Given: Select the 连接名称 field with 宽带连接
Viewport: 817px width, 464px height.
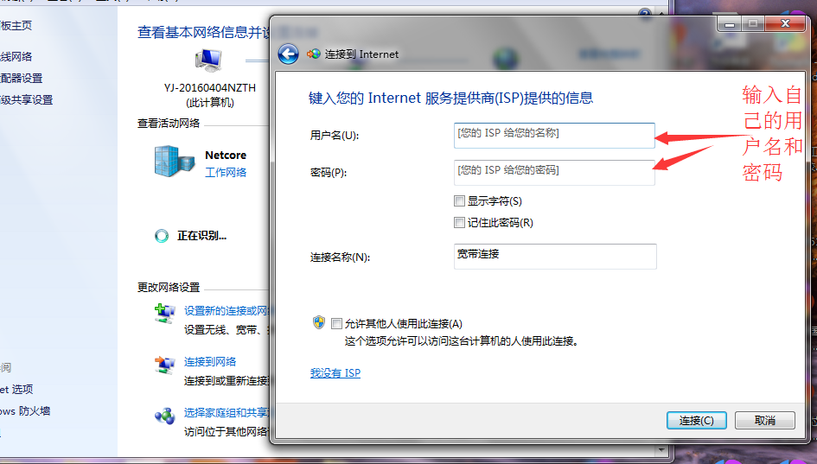Looking at the screenshot, I should click(554, 256).
